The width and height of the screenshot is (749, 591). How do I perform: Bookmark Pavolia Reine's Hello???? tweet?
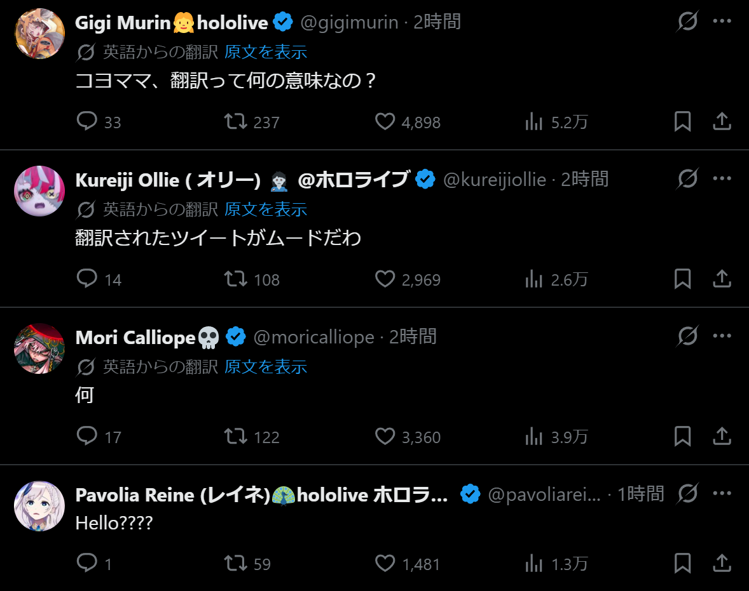coord(683,563)
